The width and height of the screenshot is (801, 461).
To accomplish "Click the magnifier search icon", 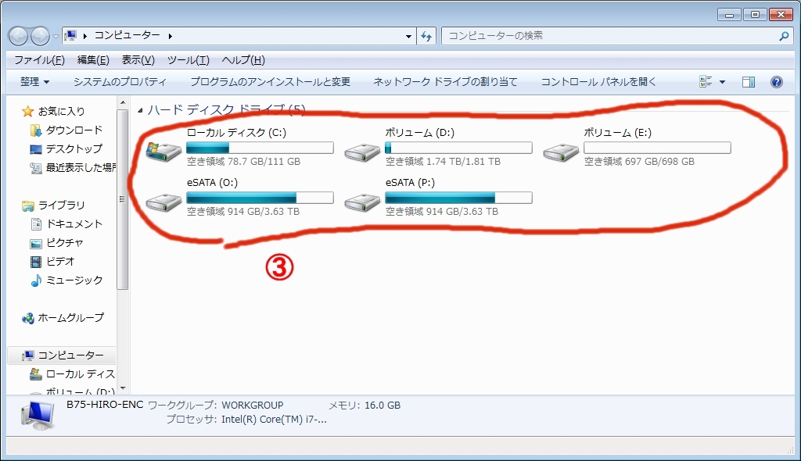I will tap(784, 36).
